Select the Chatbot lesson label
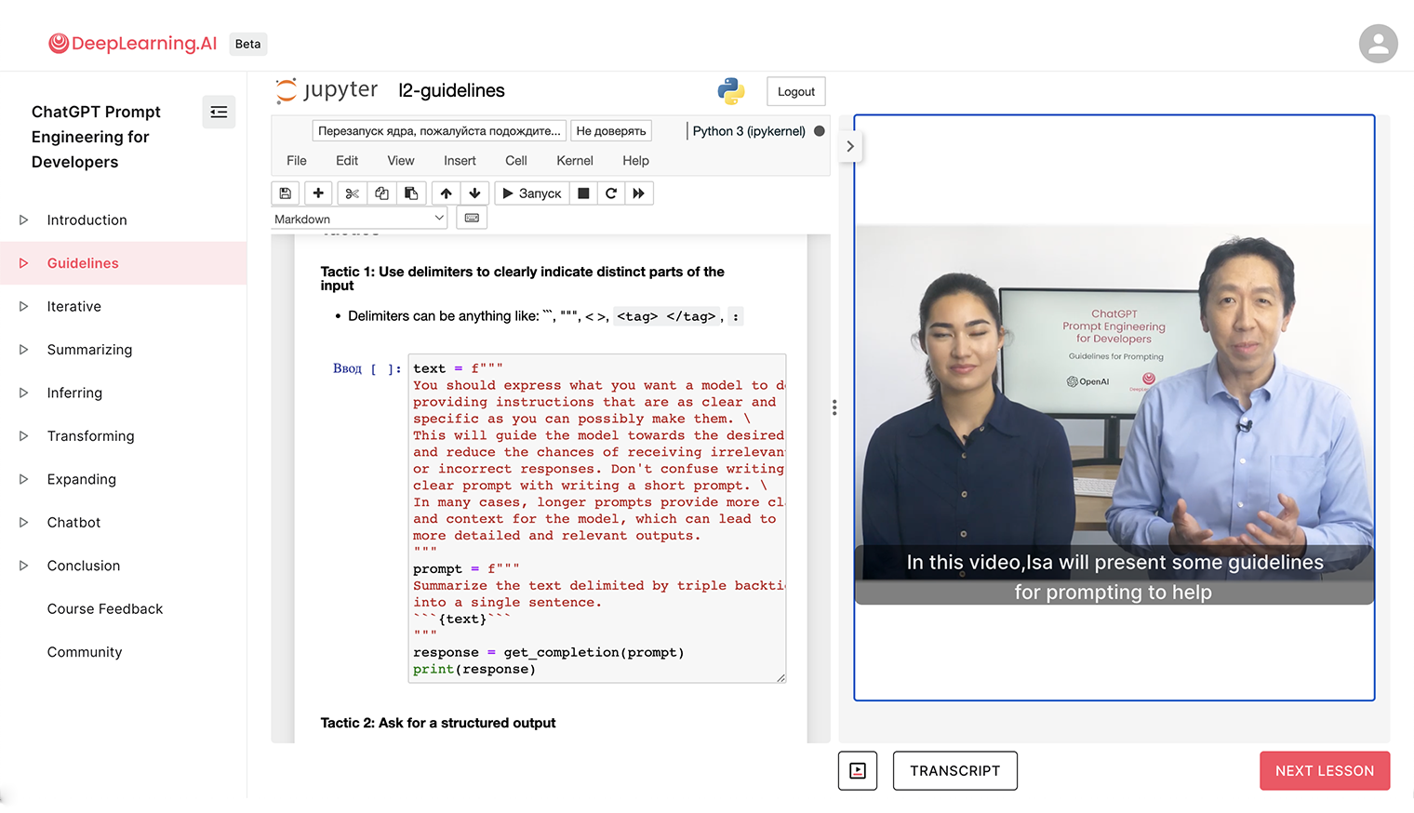This screenshot has width=1414, height=813. (74, 523)
